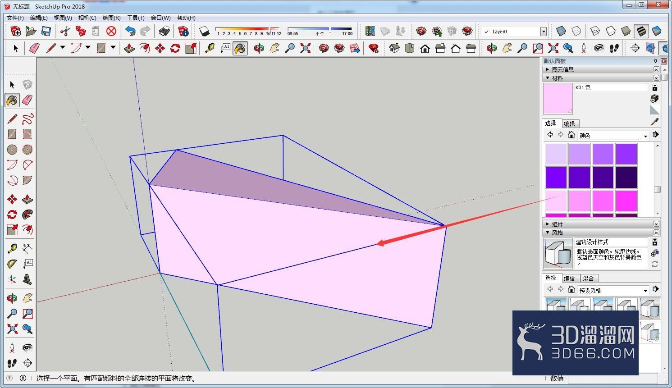This screenshot has width=672, height=388.
Task: Open the Extension Warehouse ruby icon
Action: click(x=373, y=48)
